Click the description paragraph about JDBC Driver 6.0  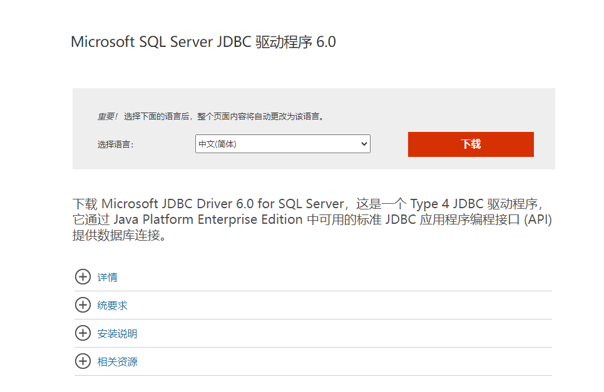tap(312, 219)
